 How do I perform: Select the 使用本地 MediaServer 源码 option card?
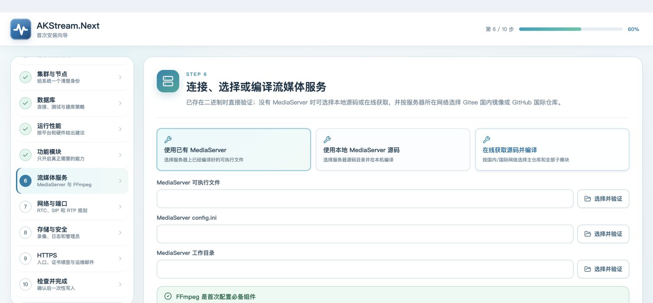[x=393, y=149]
